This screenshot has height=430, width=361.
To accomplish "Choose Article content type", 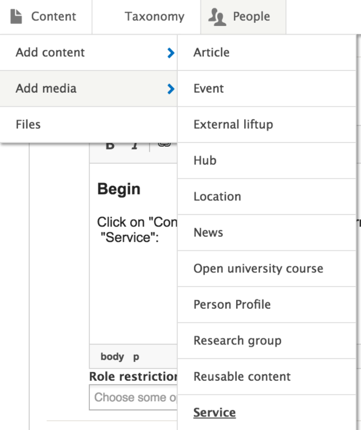I will [211, 53].
